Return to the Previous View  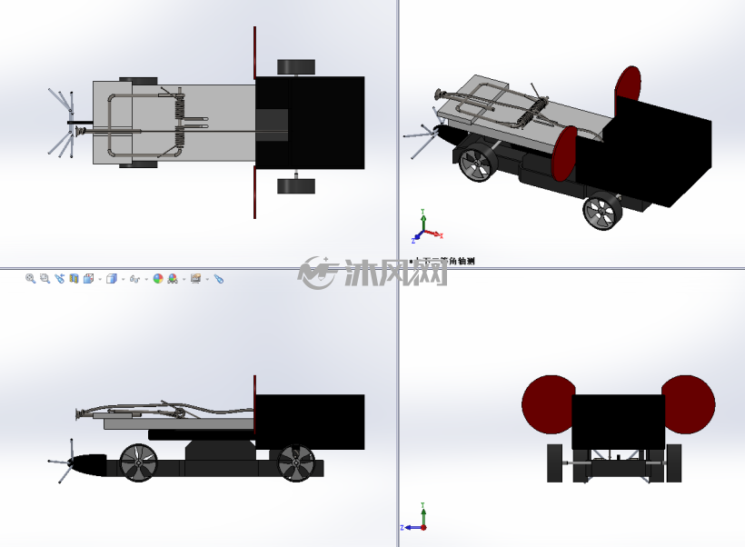click(x=59, y=279)
